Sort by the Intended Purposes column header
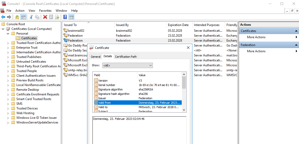The height and width of the screenshot is (144, 299). pyautogui.click(x=209, y=25)
